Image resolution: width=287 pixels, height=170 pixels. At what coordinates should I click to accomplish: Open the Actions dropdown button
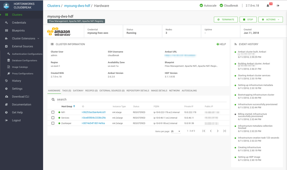coord(271,19)
